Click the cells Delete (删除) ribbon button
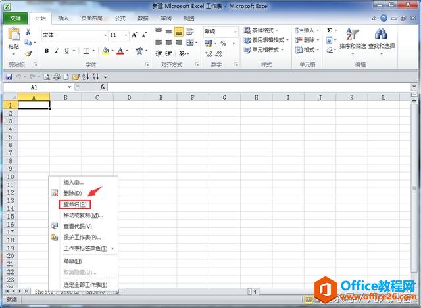 coord(307,40)
